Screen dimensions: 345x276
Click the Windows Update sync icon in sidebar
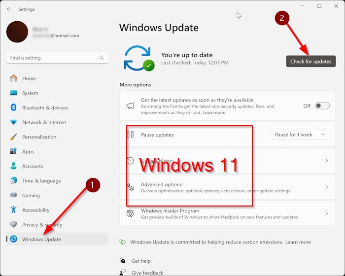13,239
